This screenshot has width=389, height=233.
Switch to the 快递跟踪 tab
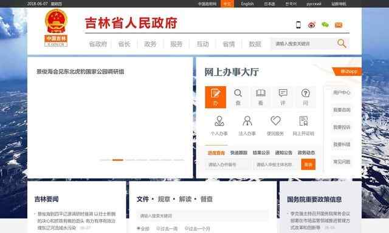pos(239,153)
